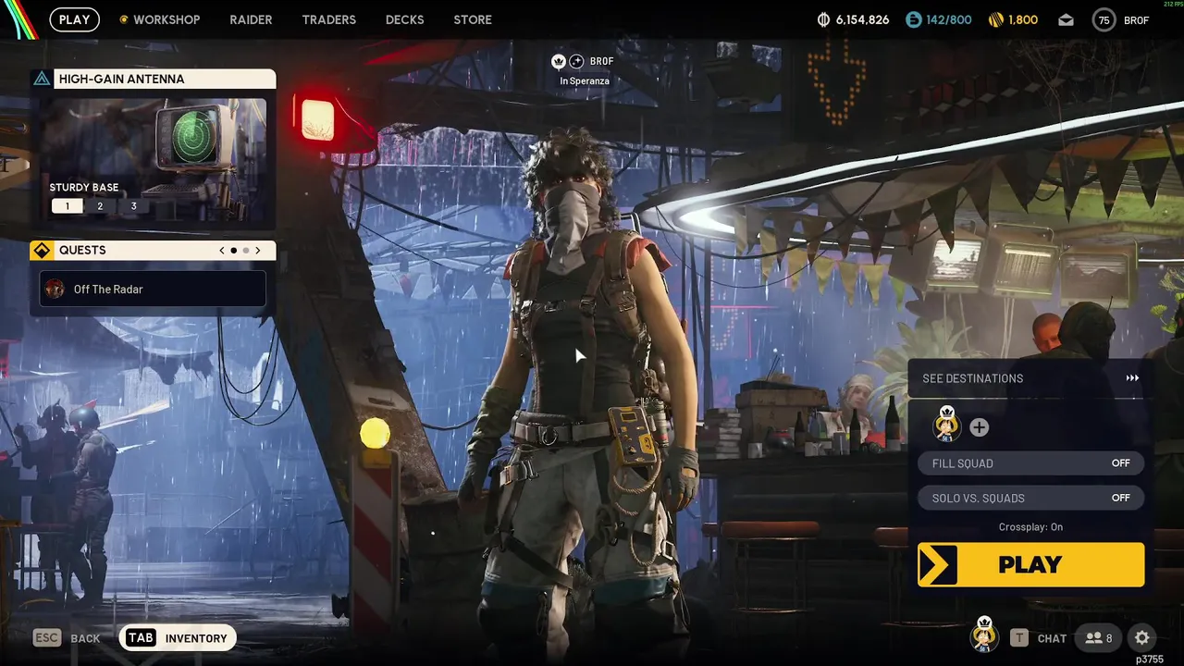Viewport: 1184px width, 666px height.
Task: Click the T key chat icon
Action: [x=1018, y=637]
